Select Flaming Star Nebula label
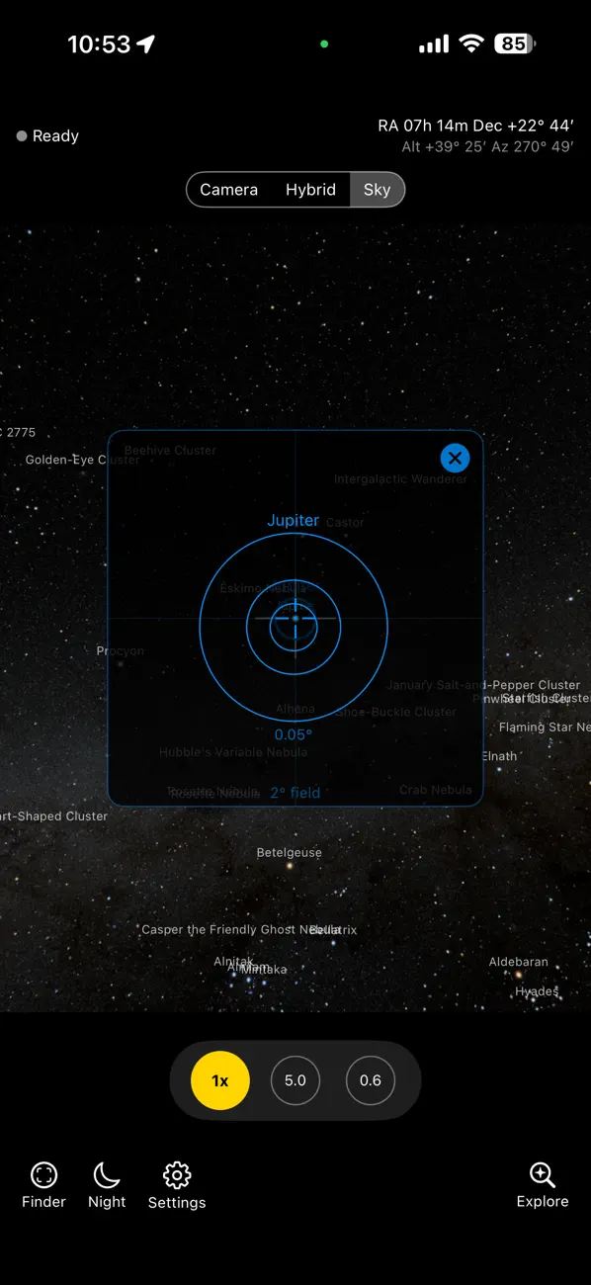Screen dimensions: 591x1285 (545, 727)
